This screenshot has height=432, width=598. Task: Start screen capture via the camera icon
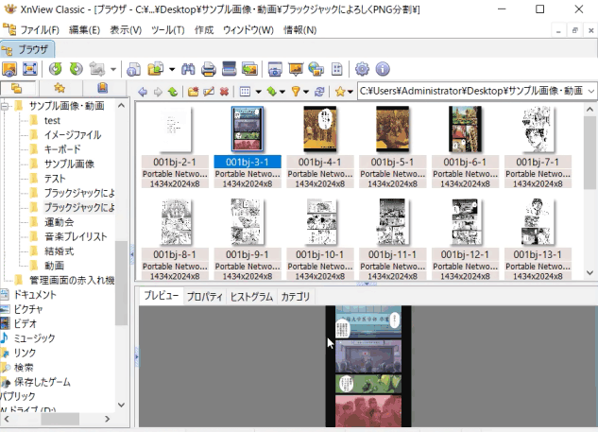point(275,69)
